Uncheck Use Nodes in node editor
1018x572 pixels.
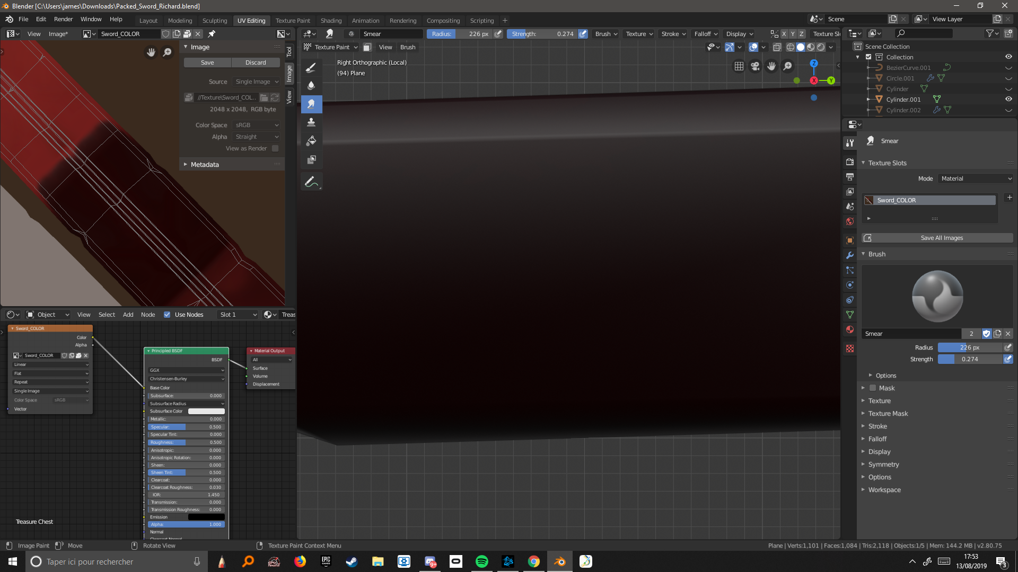pos(167,315)
